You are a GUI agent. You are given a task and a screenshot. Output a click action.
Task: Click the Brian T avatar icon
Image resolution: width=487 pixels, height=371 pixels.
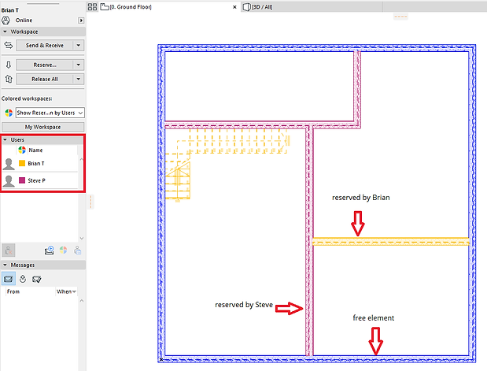tap(9, 164)
